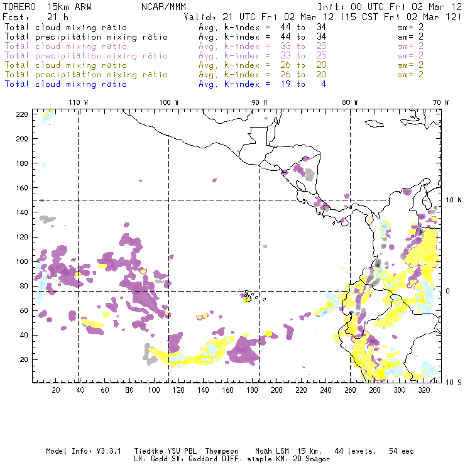Click the "200" value on the vertical axis
465x465 pixels.
pyautogui.click(x=22, y=139)
